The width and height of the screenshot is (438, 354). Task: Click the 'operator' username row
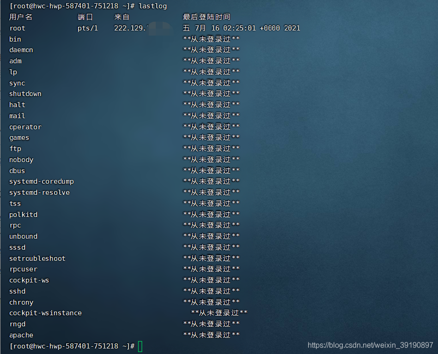pyautogui.click(x=25, y=127)
